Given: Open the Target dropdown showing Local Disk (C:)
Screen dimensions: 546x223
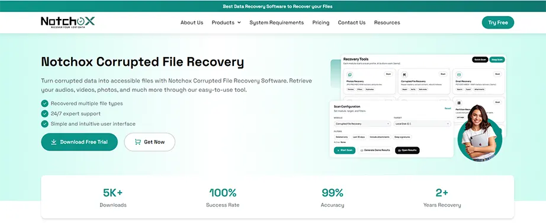Looking at the screenshot, I should [422, 124].
